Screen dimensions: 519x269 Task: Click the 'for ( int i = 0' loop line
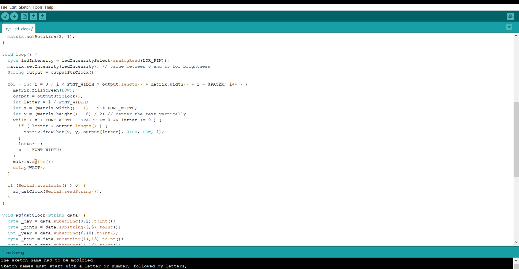pos(128,84)
